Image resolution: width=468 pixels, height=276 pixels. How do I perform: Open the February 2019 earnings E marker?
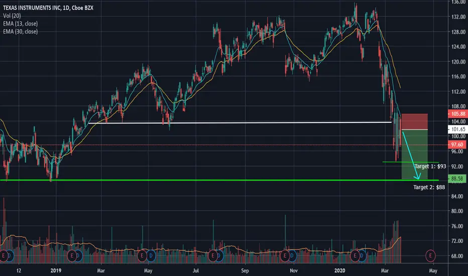[x=72, y=256]
